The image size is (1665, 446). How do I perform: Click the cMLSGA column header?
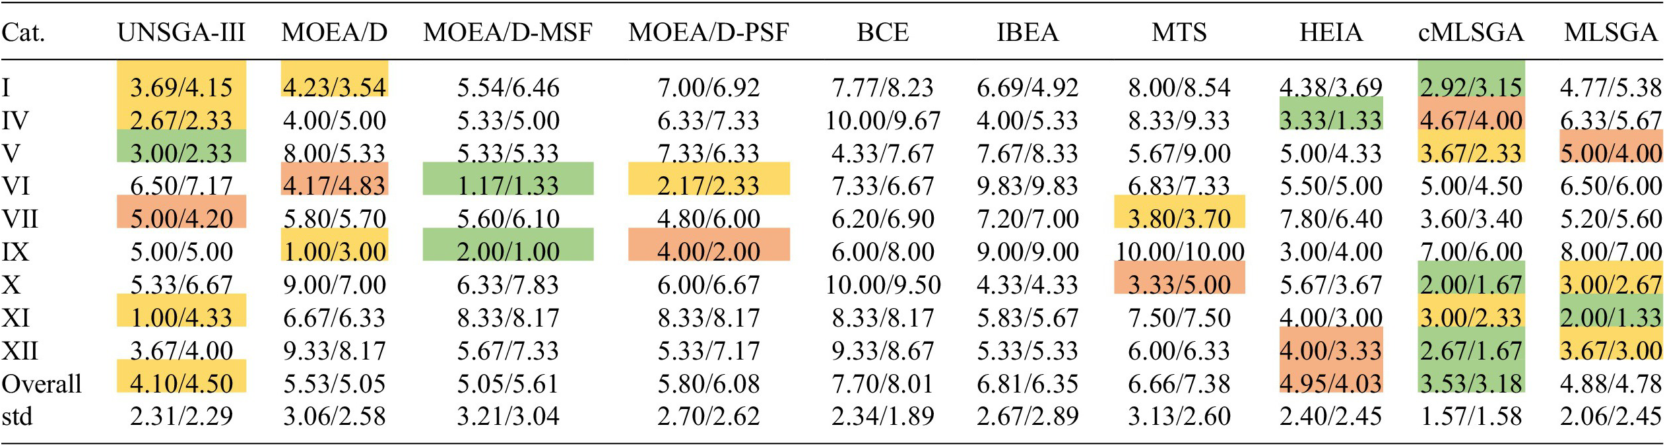click(1471, 33)
